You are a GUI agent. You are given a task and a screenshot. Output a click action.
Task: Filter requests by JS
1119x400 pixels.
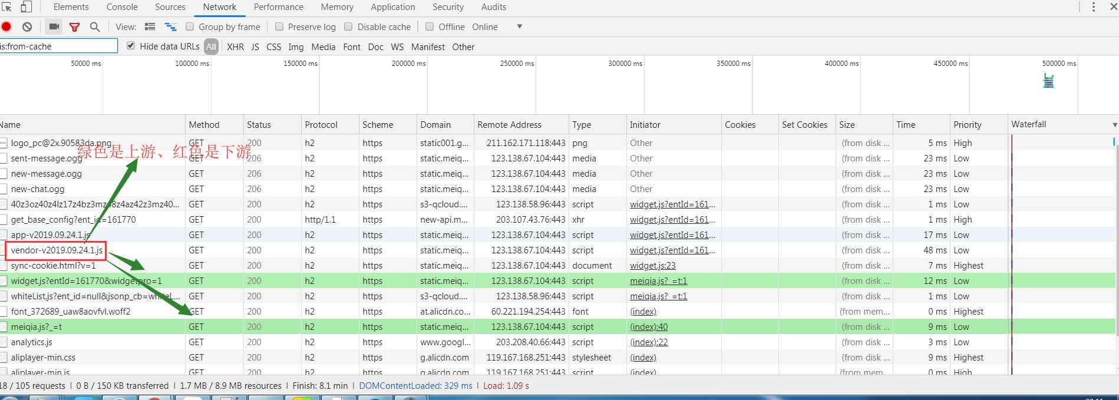click(x=255, y=47)
